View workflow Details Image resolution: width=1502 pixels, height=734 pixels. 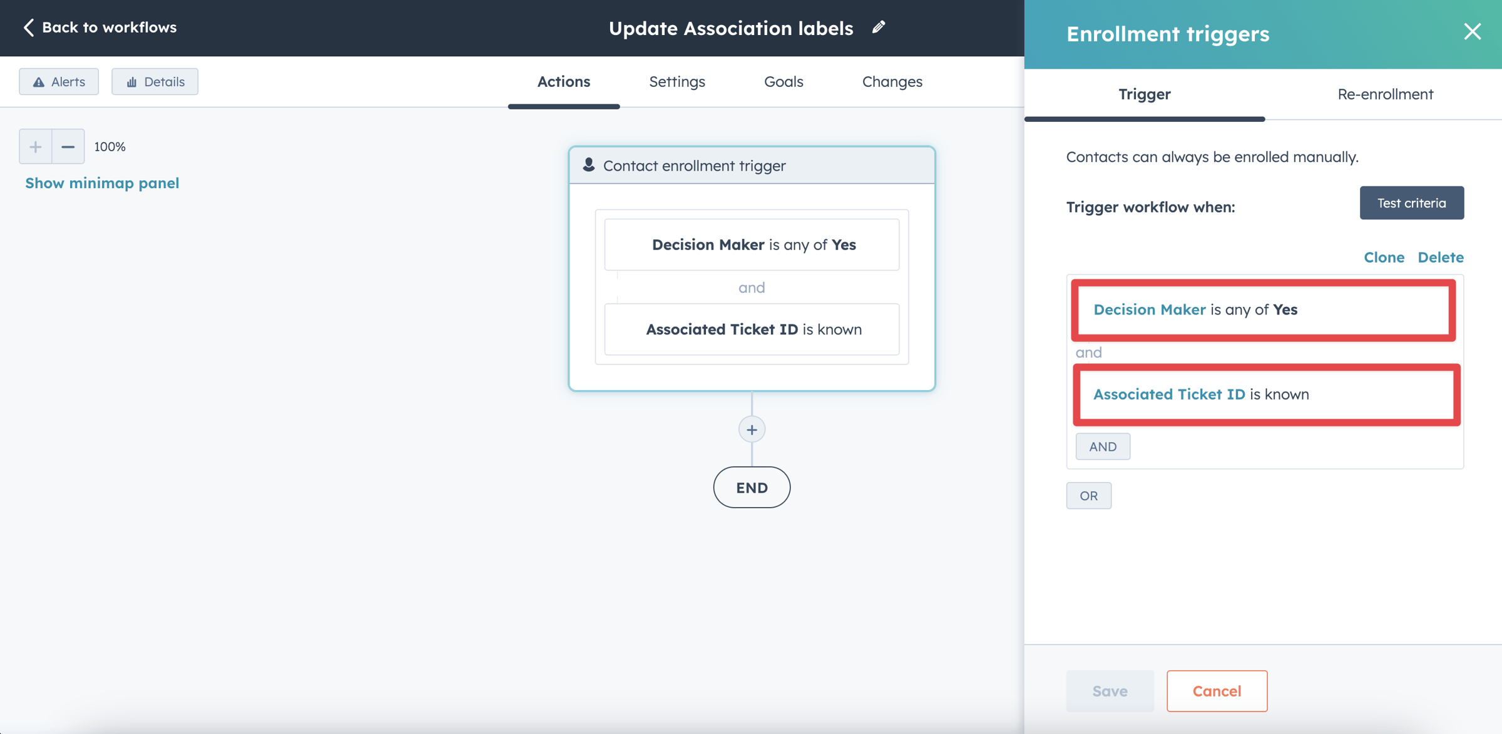pyautogui.click(x=155, y=81)
